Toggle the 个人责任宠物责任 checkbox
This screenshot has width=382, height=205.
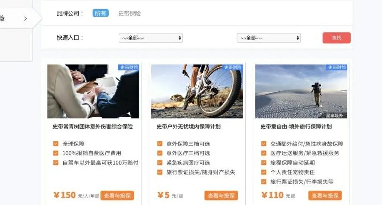[x=264, y=172]
